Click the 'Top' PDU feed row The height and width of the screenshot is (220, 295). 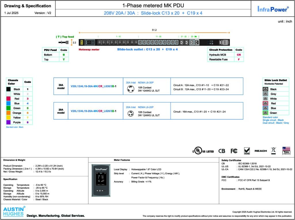click(55, 59)
